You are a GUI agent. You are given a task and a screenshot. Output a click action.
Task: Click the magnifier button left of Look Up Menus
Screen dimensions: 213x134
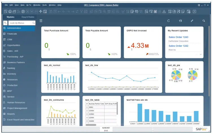click(x=5, y=23)
